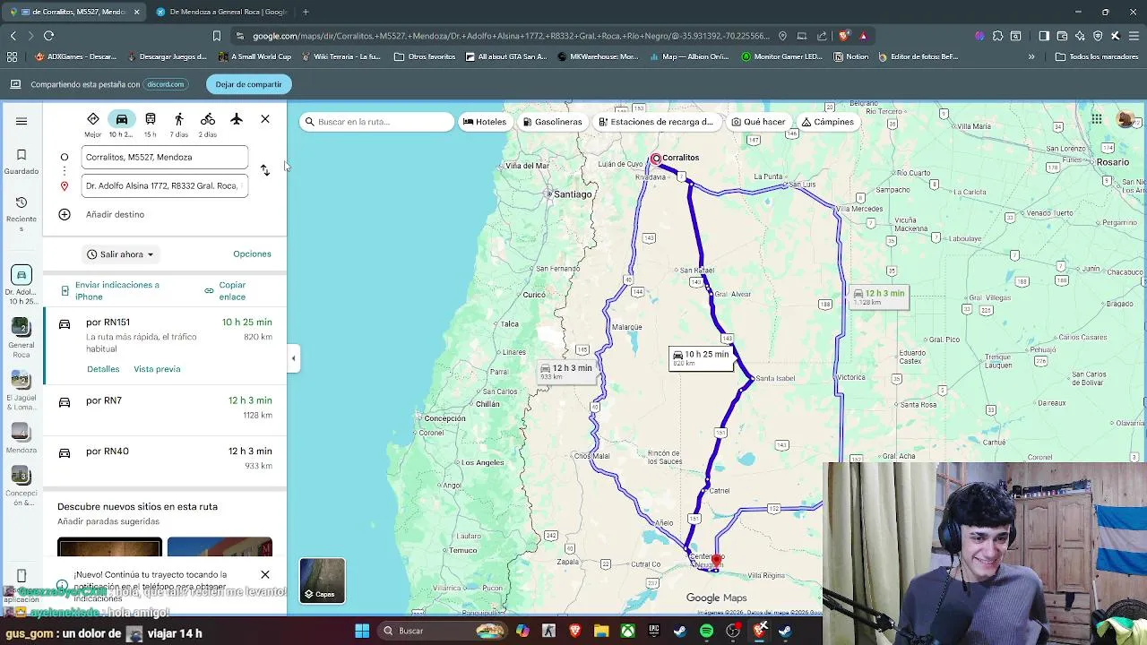Image resolution: width=1147 pixels, height=645 pixels.
Task: Open Recientes in the sidebar
Action: (22, 214)
